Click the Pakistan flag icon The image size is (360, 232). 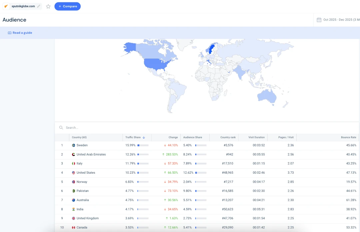click(74, 191)
